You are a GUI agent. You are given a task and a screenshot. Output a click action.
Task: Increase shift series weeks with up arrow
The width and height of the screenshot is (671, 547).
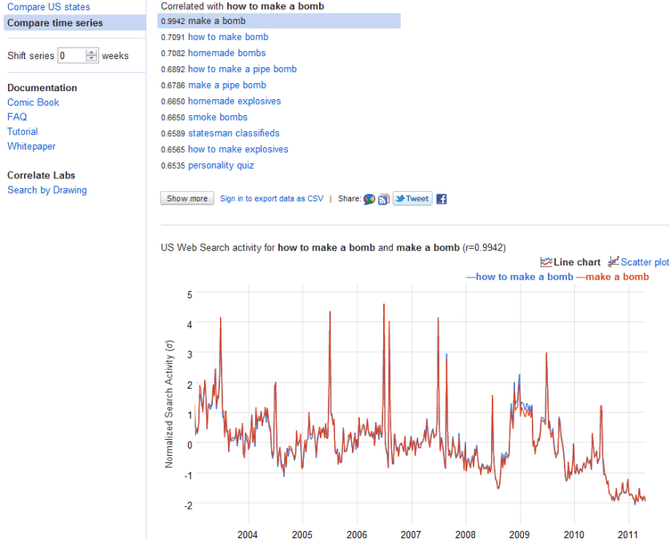click(x=91, y=53)
